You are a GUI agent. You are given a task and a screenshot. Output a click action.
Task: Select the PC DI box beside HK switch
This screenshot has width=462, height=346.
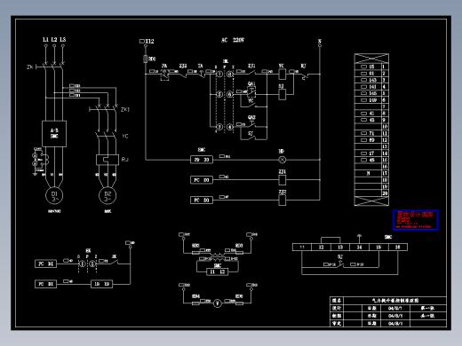(45, 263)
